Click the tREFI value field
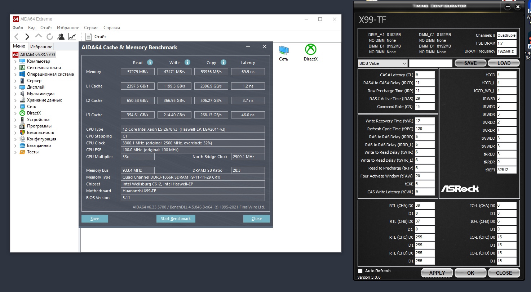The height and width of the screenshot is (292, 531). [x=506, y=170]
